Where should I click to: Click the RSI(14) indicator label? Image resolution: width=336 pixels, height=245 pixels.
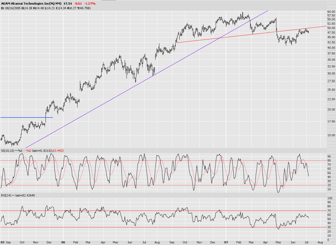coord(6,195)
